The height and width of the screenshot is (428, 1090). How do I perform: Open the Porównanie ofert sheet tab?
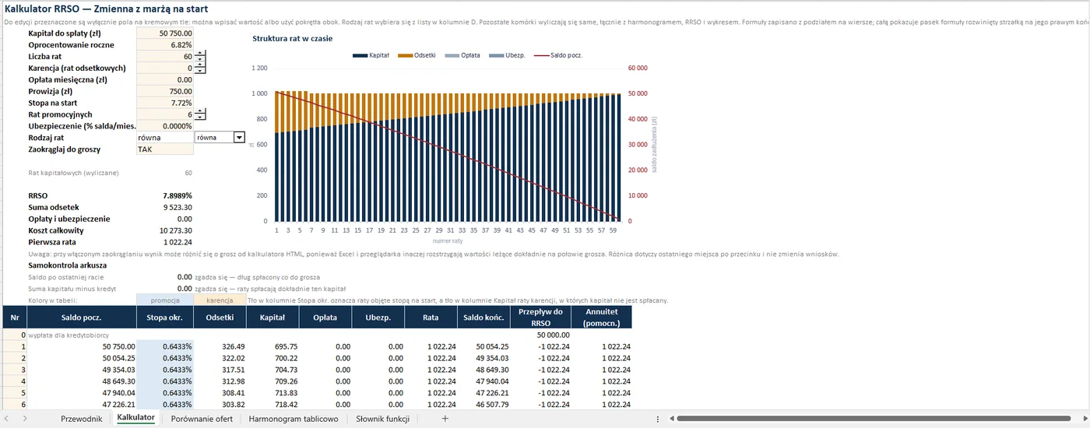coord(202,419)
